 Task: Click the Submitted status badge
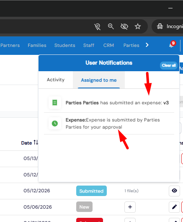pyautogui.click(x=91, y=191)
